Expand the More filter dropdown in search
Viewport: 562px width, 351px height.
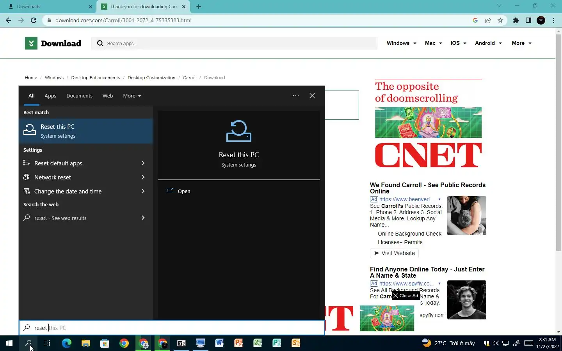[x=132, y=96]
